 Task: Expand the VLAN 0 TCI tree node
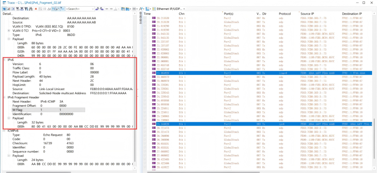click(x=9, y=31)
